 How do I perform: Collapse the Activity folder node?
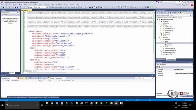point(159,25)
